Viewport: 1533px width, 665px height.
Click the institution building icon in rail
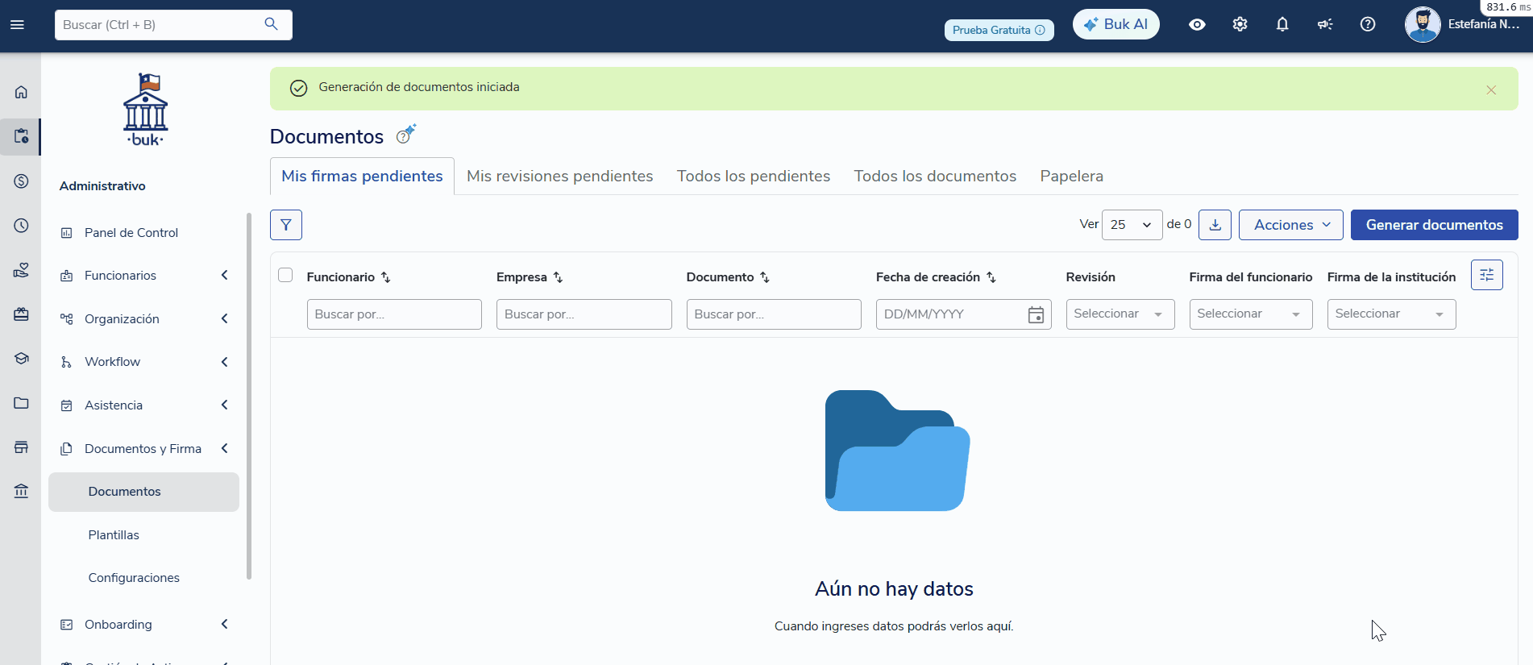click(21, 491)
